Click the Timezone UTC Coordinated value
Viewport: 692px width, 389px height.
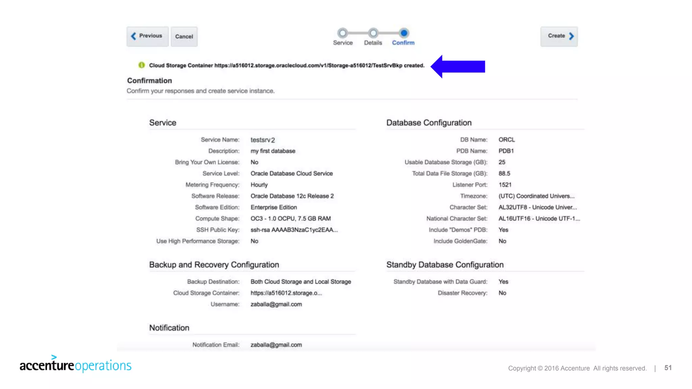coord(536,196)
